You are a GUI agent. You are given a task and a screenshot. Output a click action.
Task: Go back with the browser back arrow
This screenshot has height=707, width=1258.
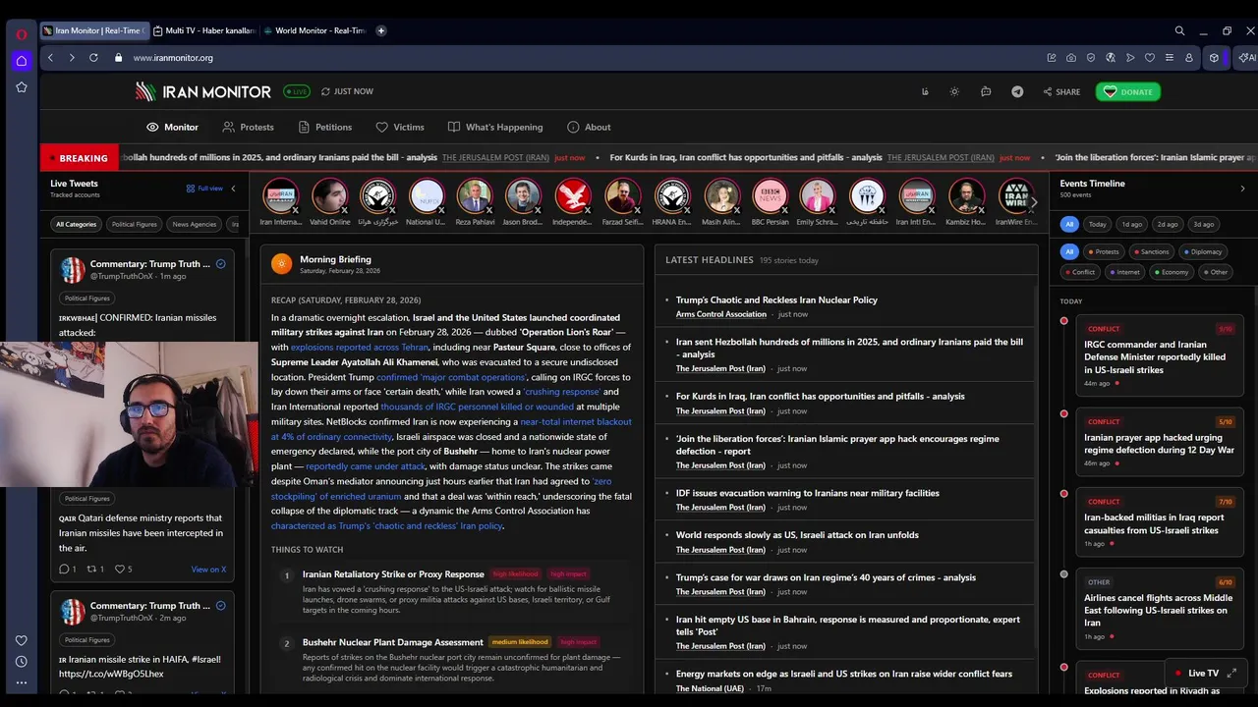click(x=50, y=58)
